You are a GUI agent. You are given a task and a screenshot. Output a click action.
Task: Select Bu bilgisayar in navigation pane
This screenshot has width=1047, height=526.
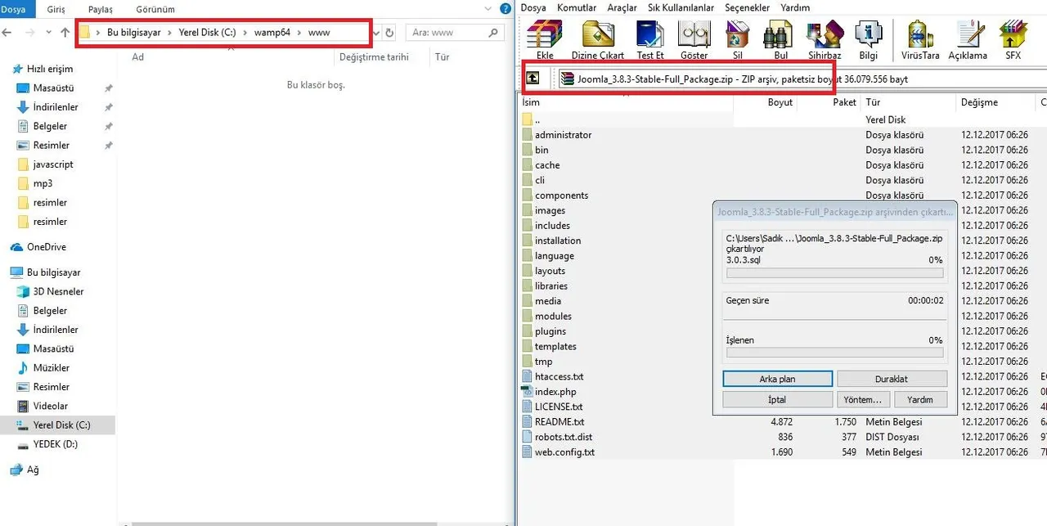54,272
